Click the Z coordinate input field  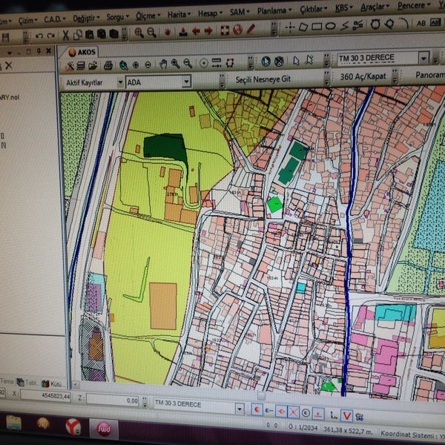pos(113,400)
